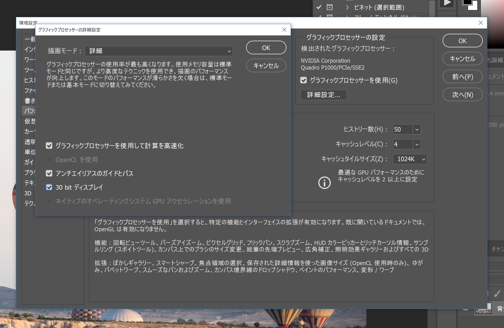Open the キャッシュレベル(C) dropdown
504x328 pixels.
(x=417, y=144)
